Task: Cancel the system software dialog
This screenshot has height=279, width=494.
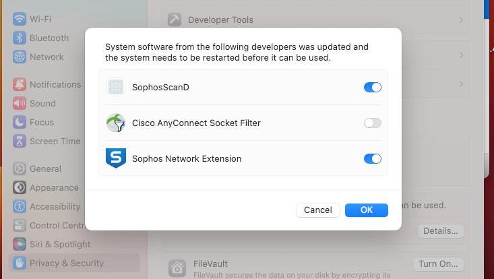Action: (318, 210)
